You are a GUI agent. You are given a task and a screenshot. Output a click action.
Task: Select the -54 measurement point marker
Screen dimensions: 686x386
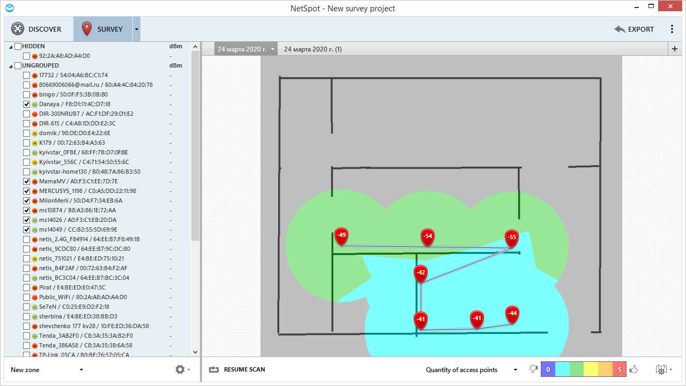point(427,237)
